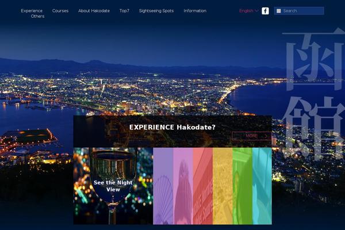Viewport: 345px width, 230px height.
Task: Open the About Hakodate menu
Action: (94, 11)
